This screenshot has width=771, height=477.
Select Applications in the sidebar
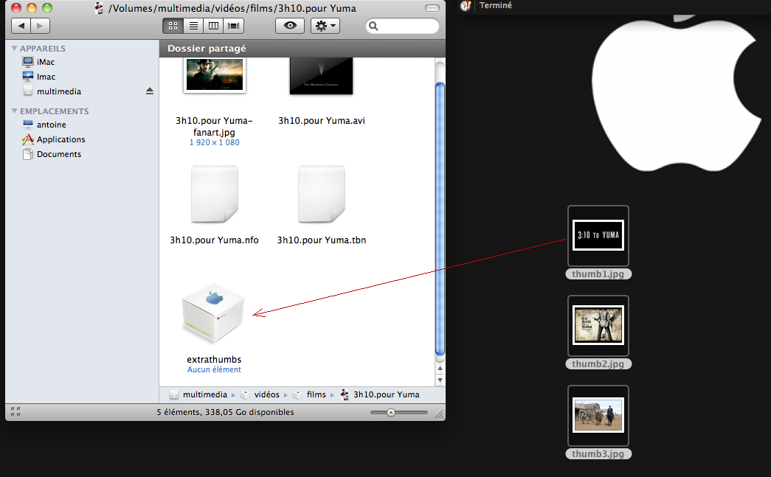click(60, 139)
